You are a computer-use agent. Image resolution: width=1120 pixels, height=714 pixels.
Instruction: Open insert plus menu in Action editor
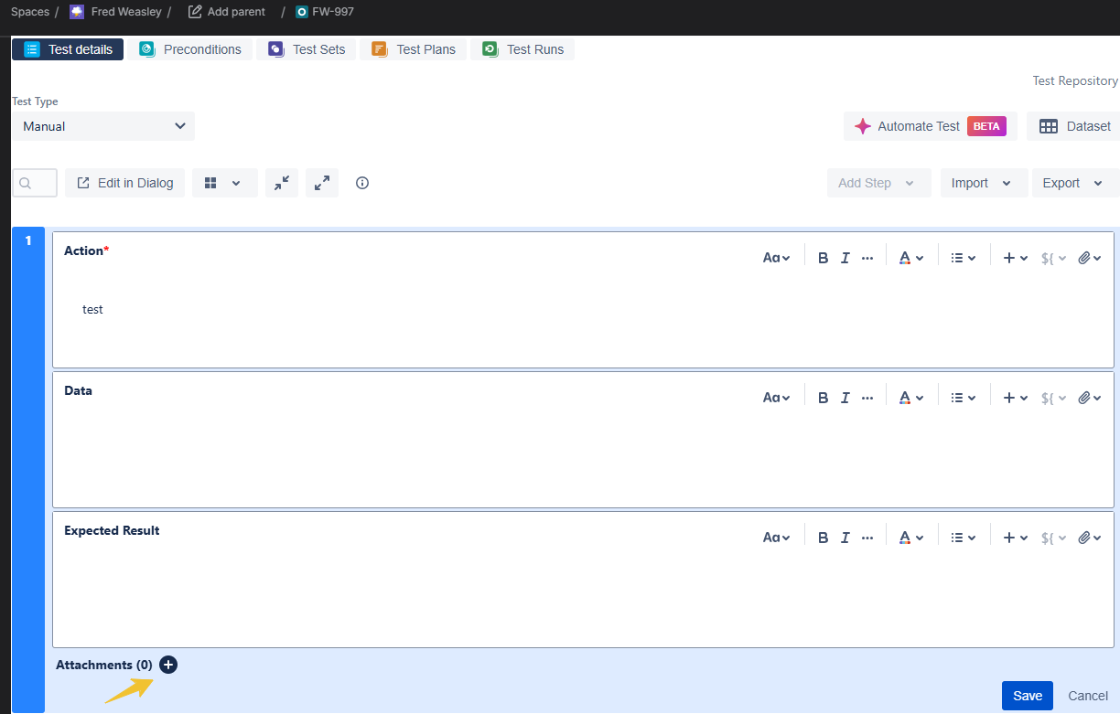(x=1015, y=258)
